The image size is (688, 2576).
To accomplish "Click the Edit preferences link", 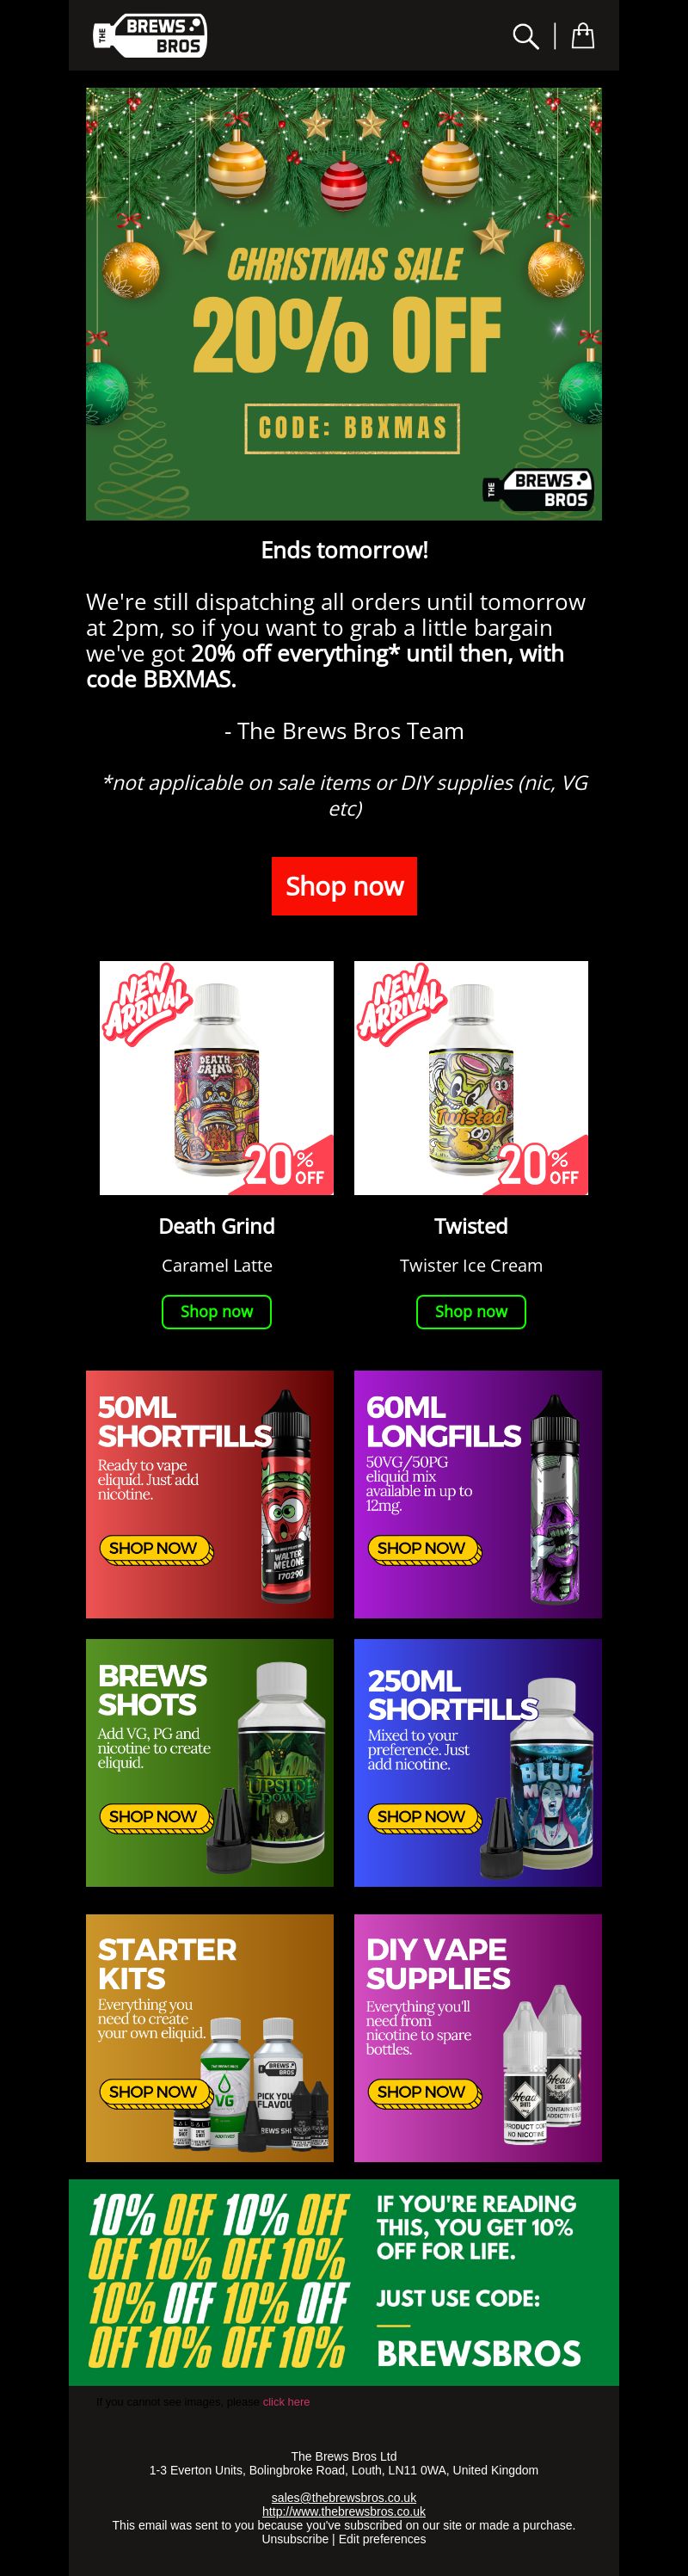I will click(x=382, y=2539).
